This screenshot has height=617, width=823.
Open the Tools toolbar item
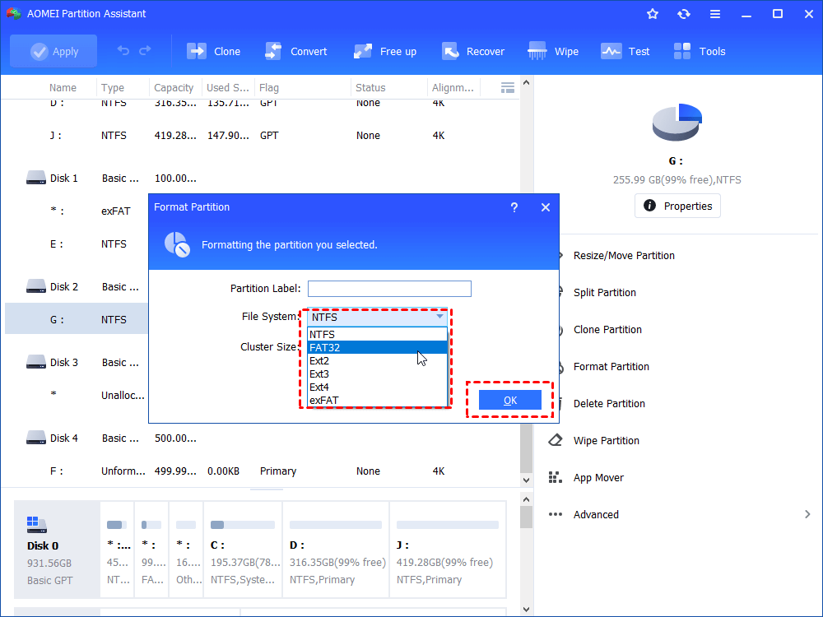tap(699, 51)
